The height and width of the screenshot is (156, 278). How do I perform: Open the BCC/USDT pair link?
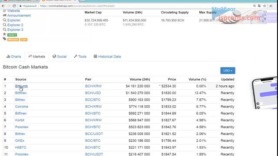pyautogui.click(x=94, y=134)
